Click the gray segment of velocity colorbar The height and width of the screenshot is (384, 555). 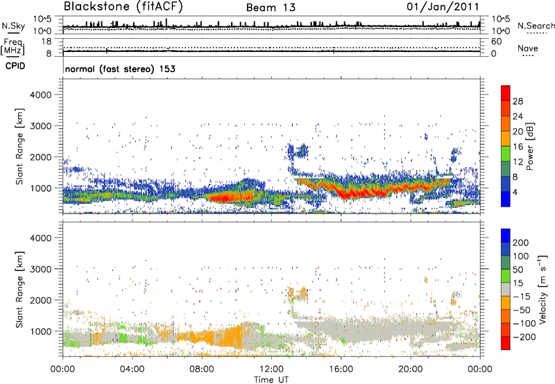tap(506, 289)
